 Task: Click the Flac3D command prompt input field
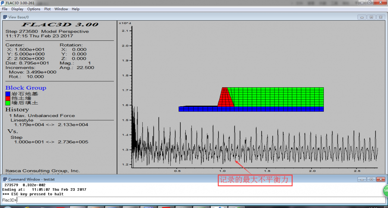(200, 200)
